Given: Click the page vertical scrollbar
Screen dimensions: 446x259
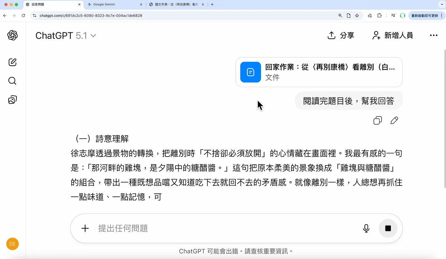Looking at the screenshot, I should (x=444, y=119).
